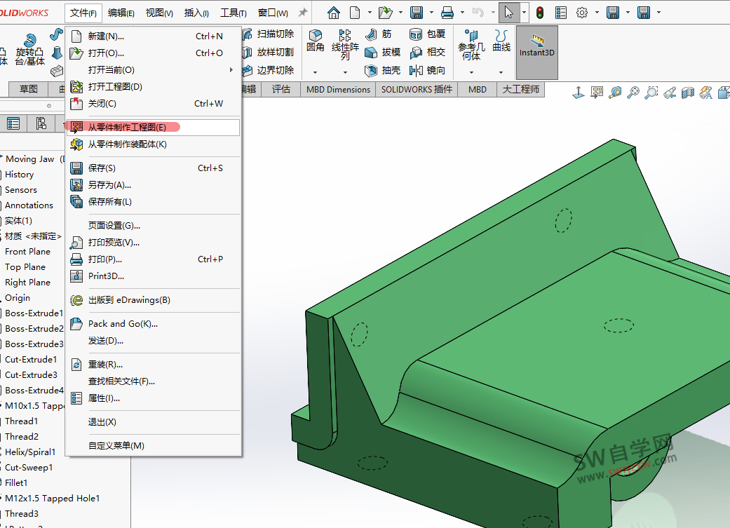Image resolution: width=730 pixels, height=528 pixels.
Task: Choose 另存为(A)... from File menu
Action: pos(153,185)
